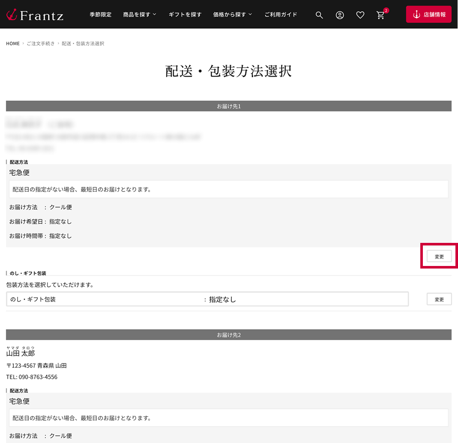Go to ご注文手続き breadcrumb link

pyautogui.click(x=41, y=44)
